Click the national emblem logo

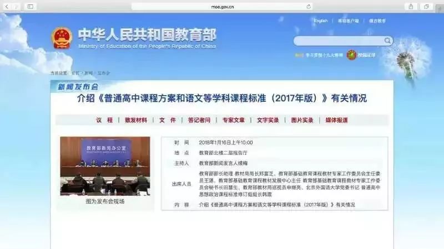[62, 38]
